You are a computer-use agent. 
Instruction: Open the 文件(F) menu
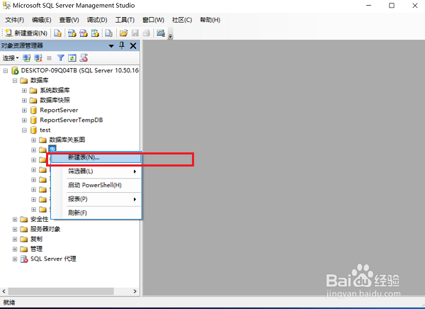coord(15,20)
